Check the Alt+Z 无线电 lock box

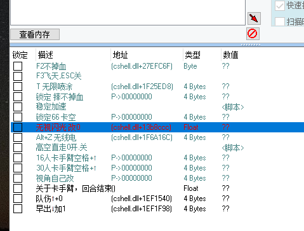point(18,137)
